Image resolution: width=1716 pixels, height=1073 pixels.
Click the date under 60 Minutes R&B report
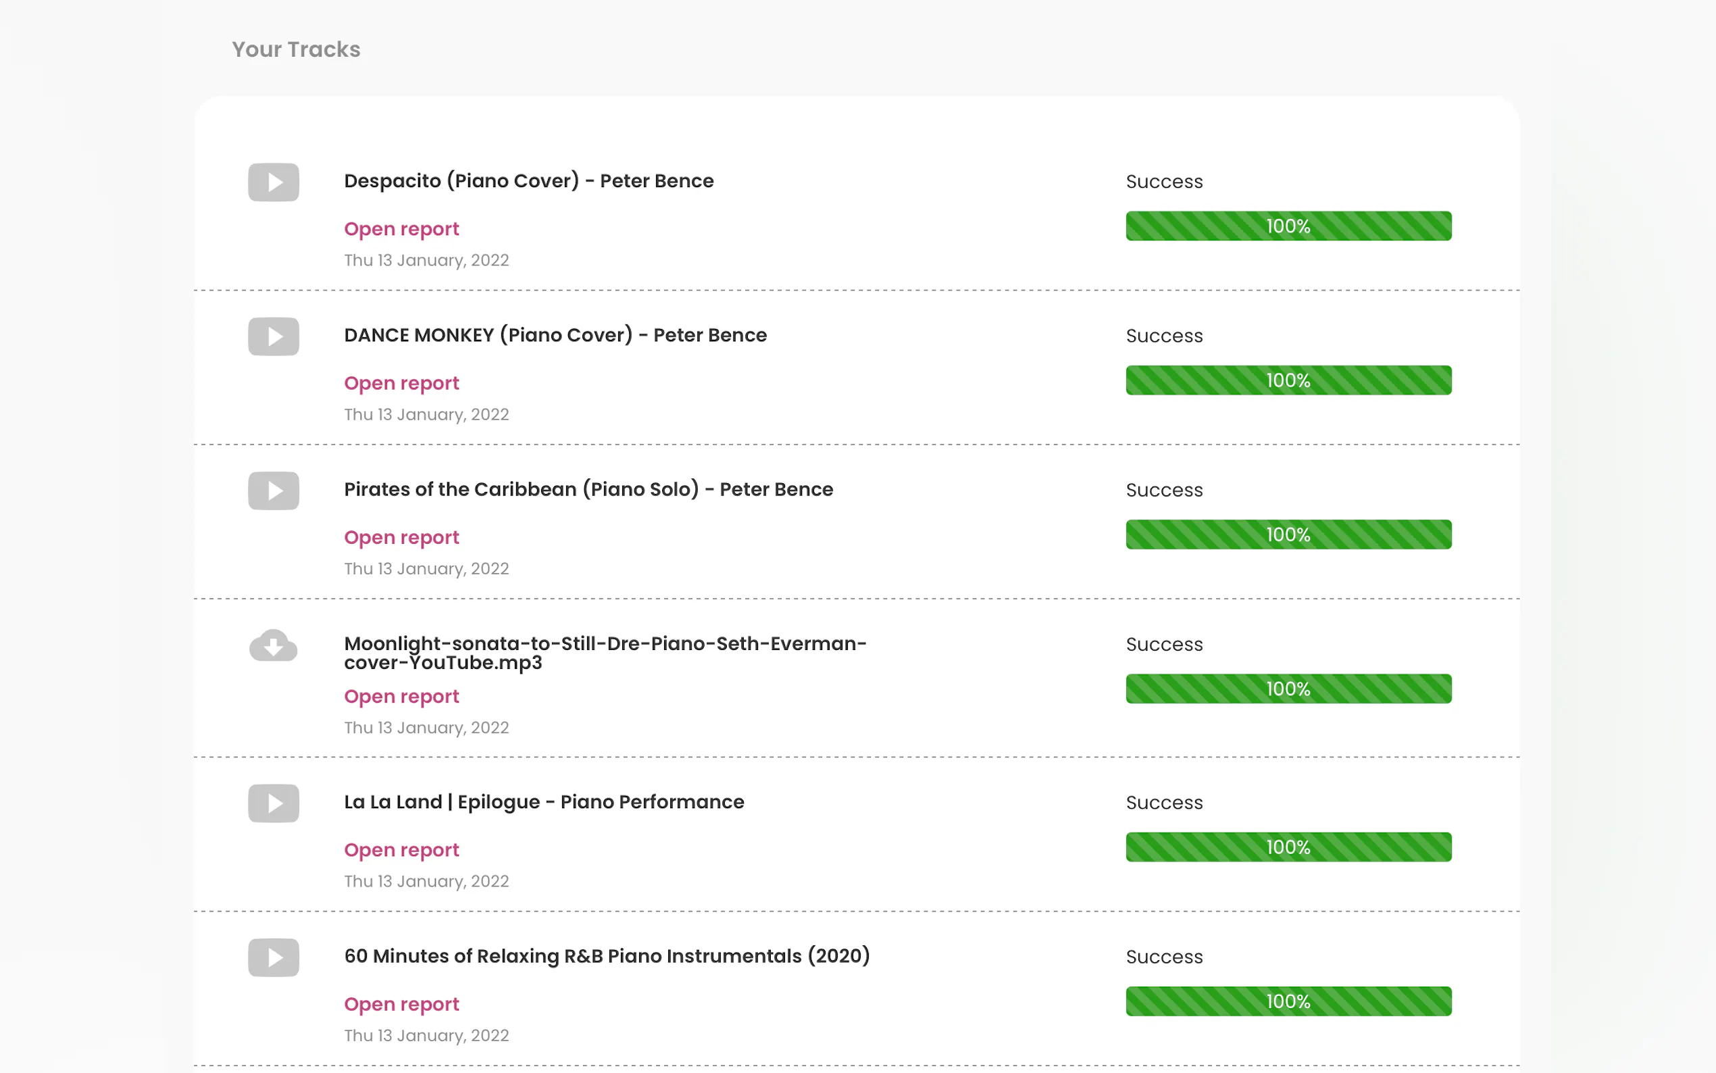(x=426, y=1036)
